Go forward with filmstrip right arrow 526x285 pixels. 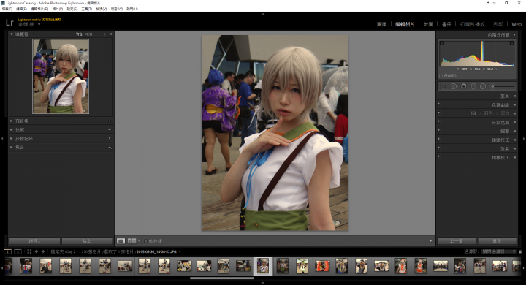click(43, 251)
